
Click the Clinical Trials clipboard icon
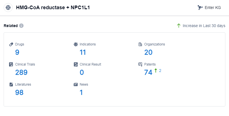[x=11, y=64]
